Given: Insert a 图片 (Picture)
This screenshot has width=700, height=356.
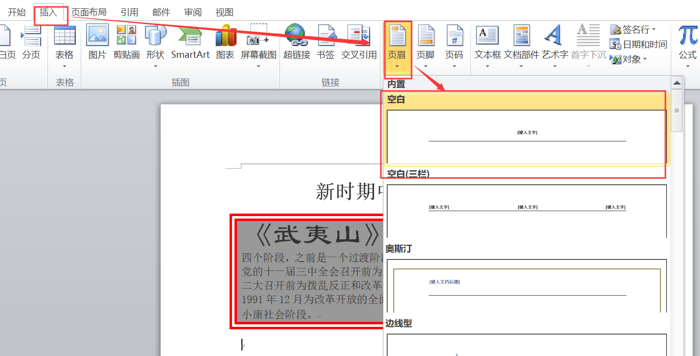Looking at the screenshot, I should tap(97, 43).
